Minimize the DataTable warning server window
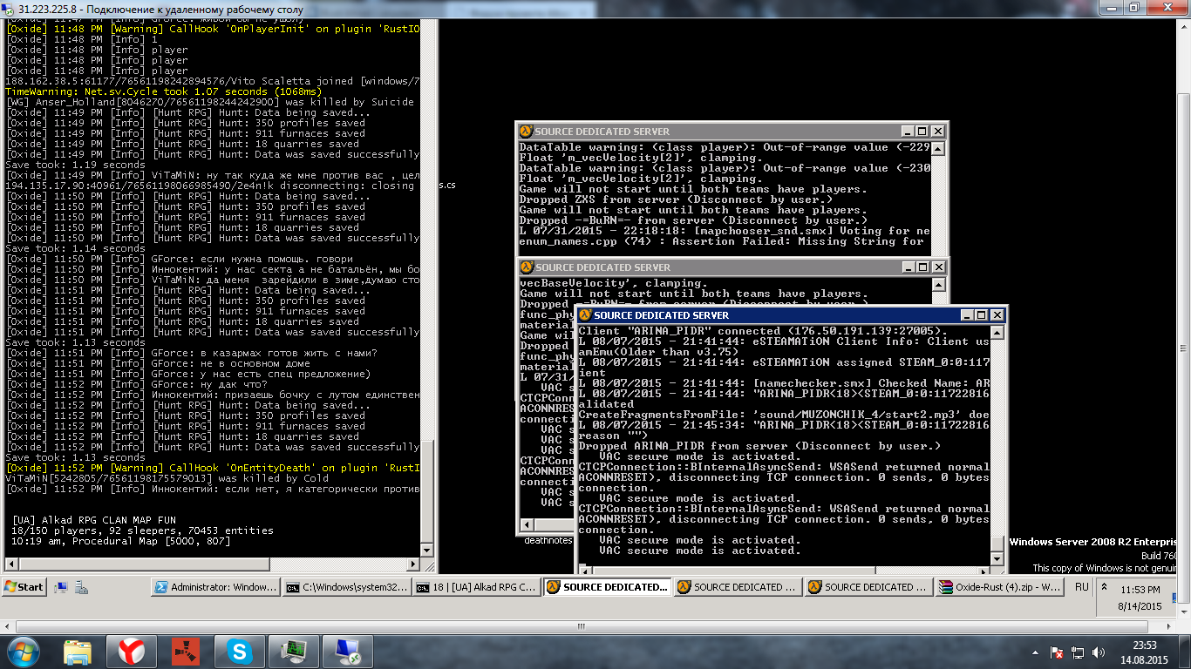This screenshot has width=1191, height=669. [906, 132]
